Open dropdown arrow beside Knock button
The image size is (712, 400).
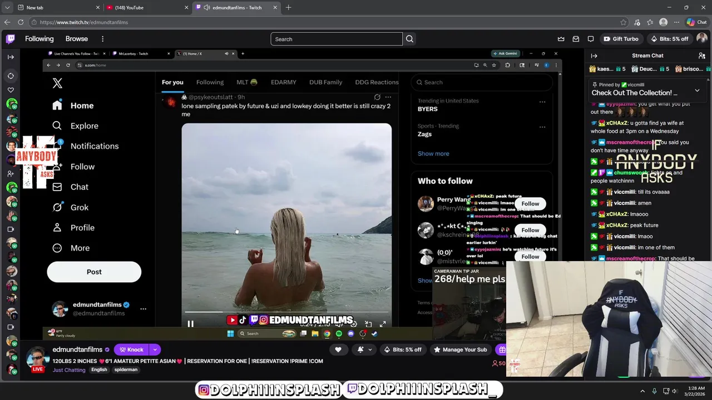point(155,349)
